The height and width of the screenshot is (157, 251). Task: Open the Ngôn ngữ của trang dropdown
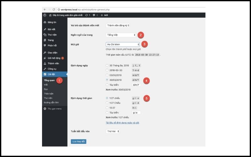tap(121, 35)
